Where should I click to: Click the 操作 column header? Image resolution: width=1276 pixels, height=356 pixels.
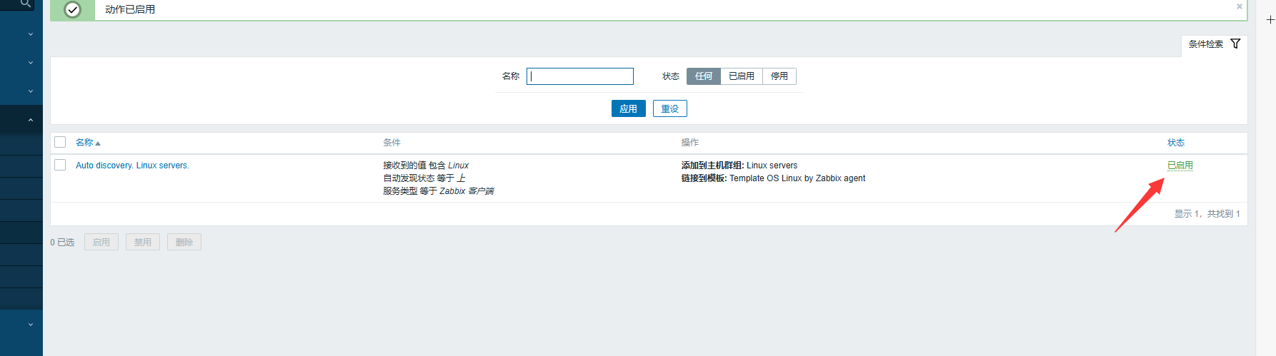[690, 143]
